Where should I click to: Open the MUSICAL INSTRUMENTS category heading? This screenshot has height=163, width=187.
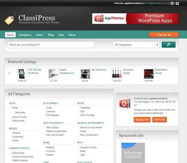point(90,123)
